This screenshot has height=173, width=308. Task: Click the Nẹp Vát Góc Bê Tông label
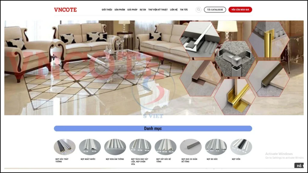point(164,160)
